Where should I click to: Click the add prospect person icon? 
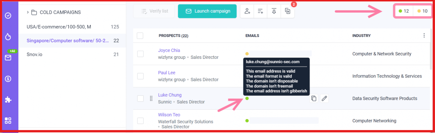pos(247,11)
